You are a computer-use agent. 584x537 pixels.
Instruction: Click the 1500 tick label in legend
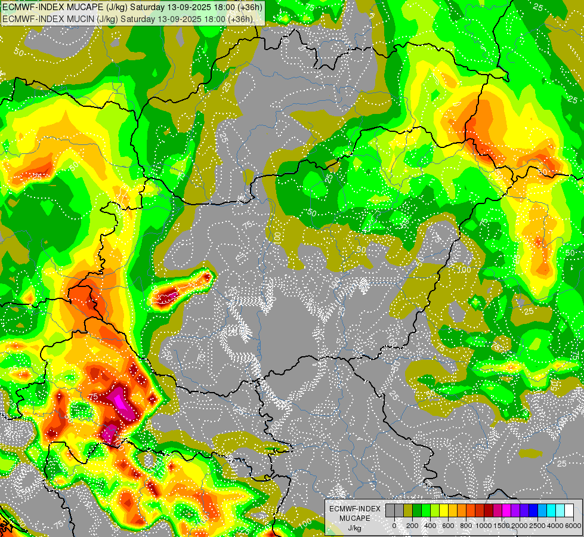coord(502,526)
